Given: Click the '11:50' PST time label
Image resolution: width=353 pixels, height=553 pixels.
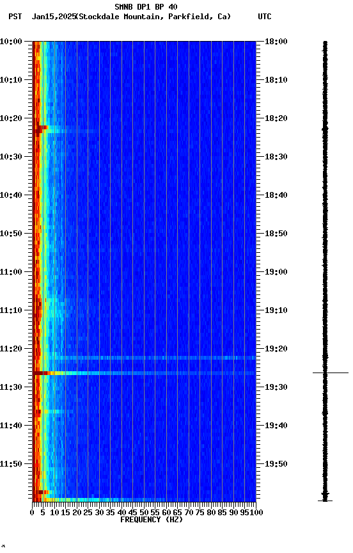Looking at the screenshot, I should 11,465.
